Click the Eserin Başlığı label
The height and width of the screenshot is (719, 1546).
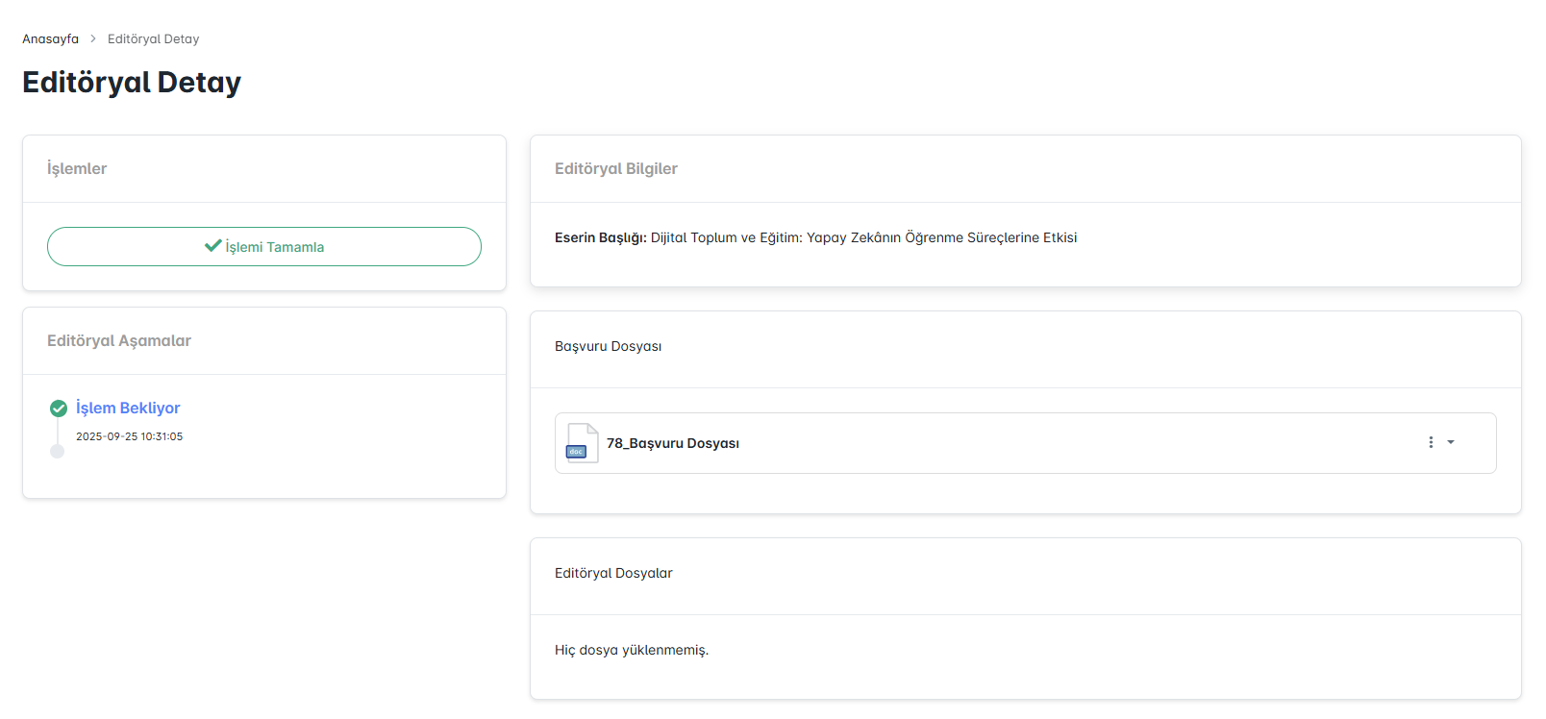coord(600,238)
